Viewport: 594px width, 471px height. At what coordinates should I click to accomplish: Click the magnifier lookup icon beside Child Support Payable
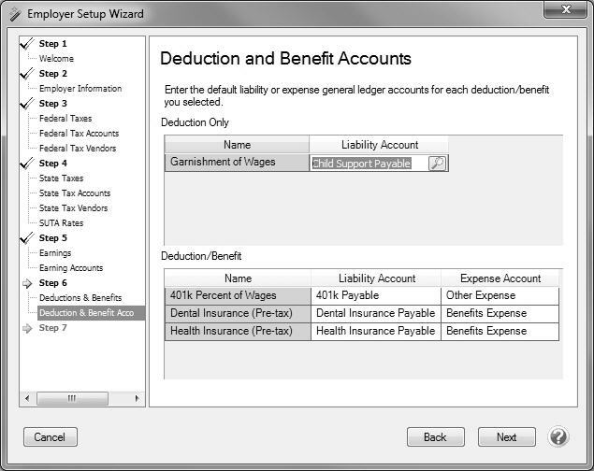pyautogui.click(x=437, y=164)
